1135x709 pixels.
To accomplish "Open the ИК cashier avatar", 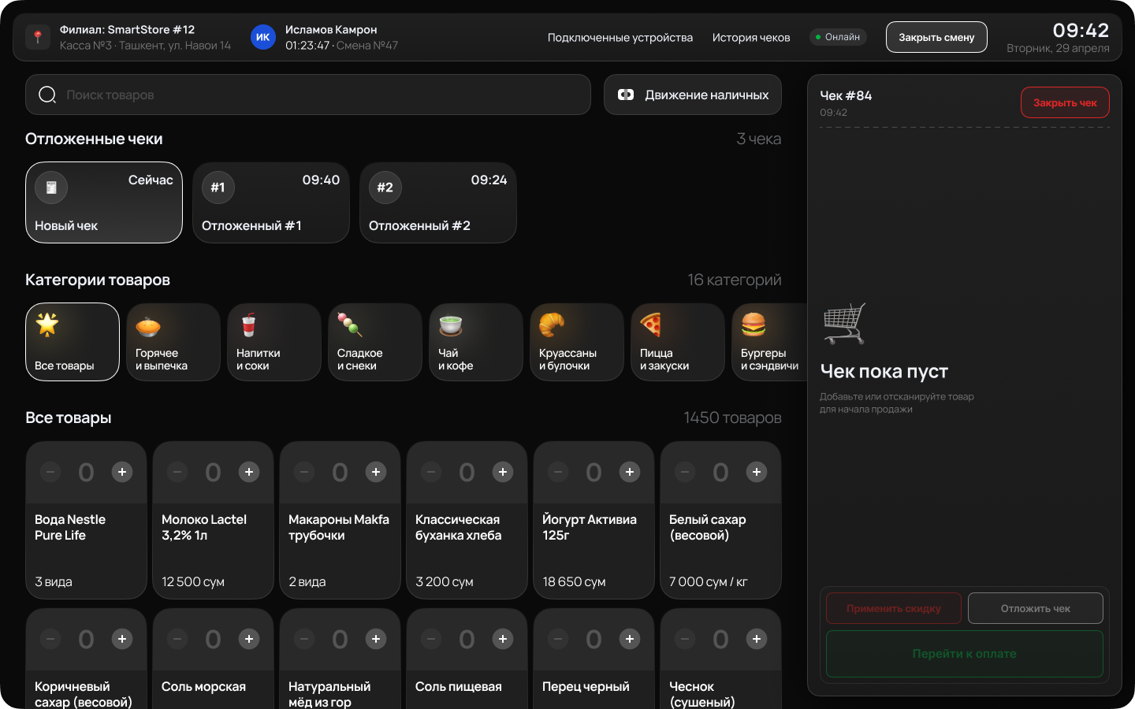I will pyautogui.click(x=262, y=37).
